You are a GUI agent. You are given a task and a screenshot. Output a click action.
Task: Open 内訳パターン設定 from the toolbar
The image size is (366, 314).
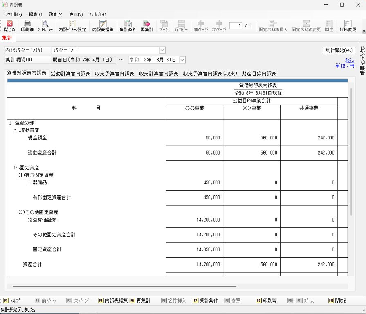[x=72, y=26]
